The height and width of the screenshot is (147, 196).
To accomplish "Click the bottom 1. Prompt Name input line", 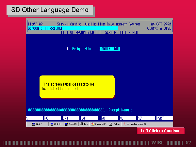I will click(x=118, y=110).
